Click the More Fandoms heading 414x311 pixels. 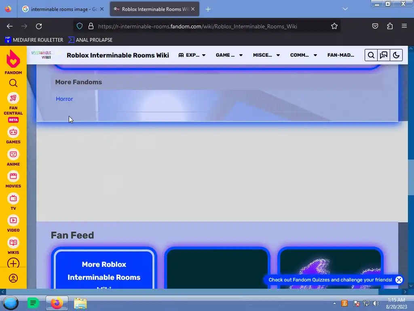pyautogui.click(x=78, y=82)
